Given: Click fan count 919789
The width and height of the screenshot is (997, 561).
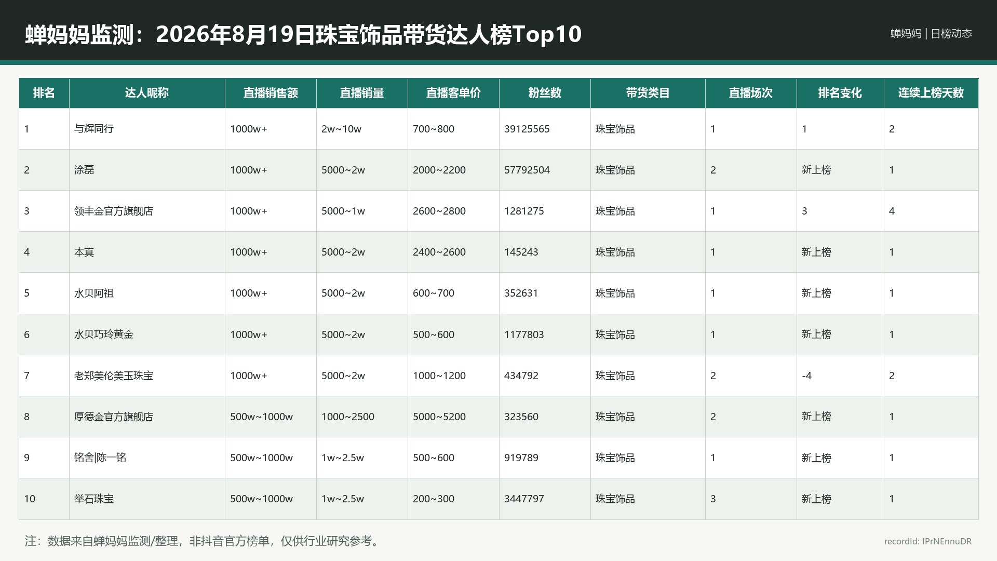Looking at the screenshot, I should click(x=521, y=458).
